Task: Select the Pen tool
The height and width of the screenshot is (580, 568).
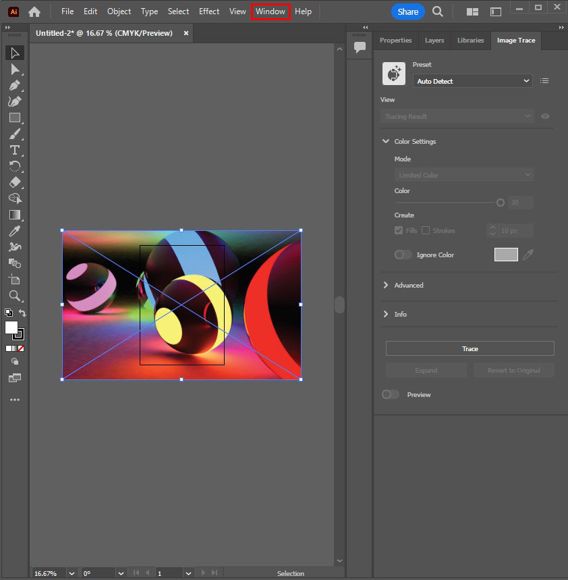Action: pyautogui.click(x=14, y=86)
